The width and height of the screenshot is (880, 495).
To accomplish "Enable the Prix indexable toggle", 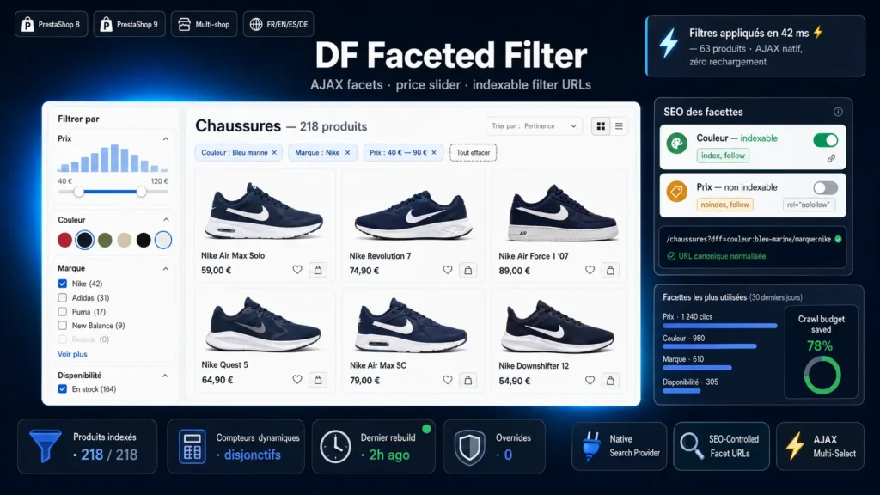I will (x=826, y=188).
